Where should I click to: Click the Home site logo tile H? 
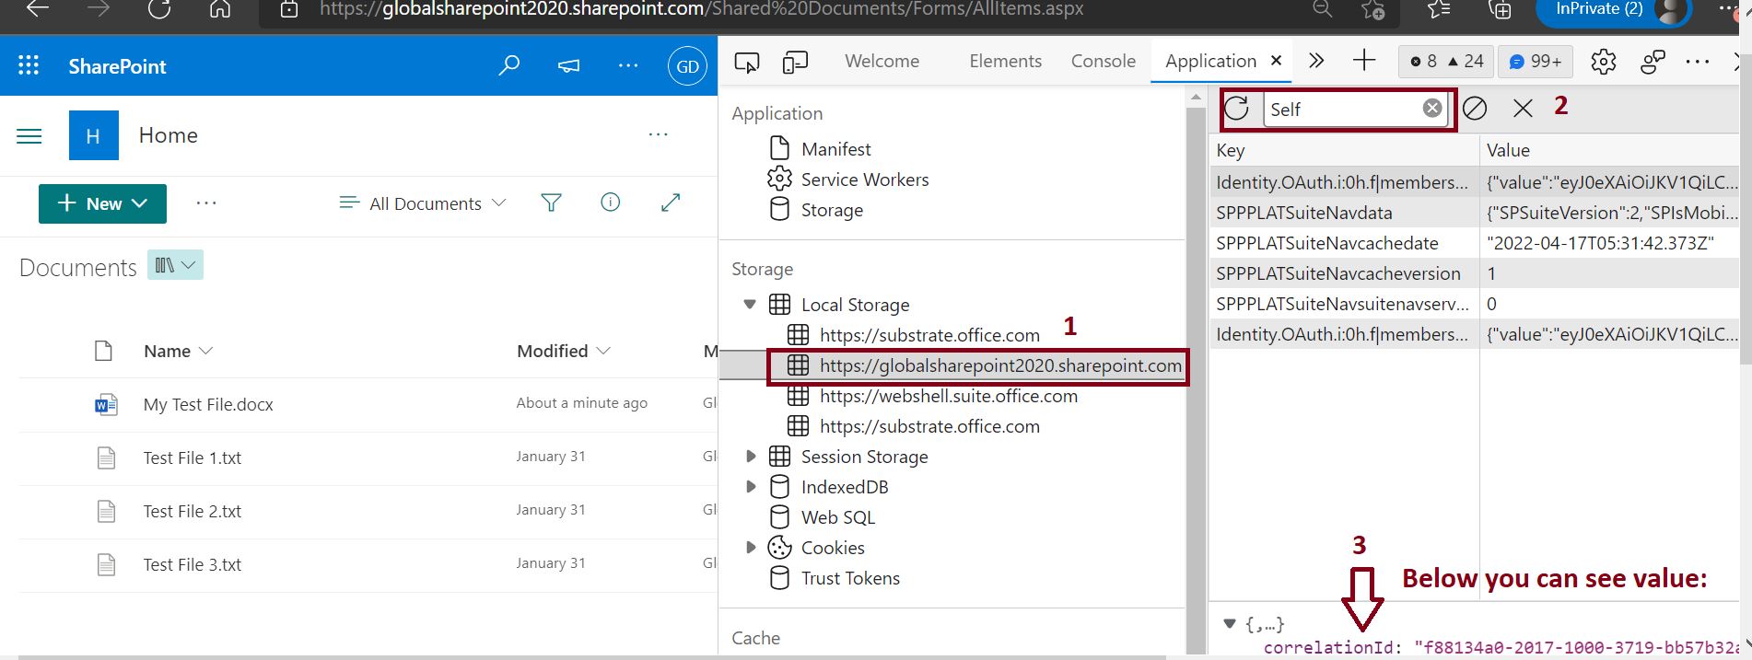[94, 135]
